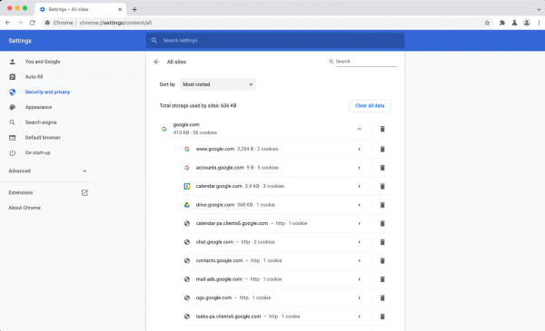Image resolution: width=545 pixels, height=331 pixels.
Task: Open Chrome three-dot menu
Action: (539, 23)
